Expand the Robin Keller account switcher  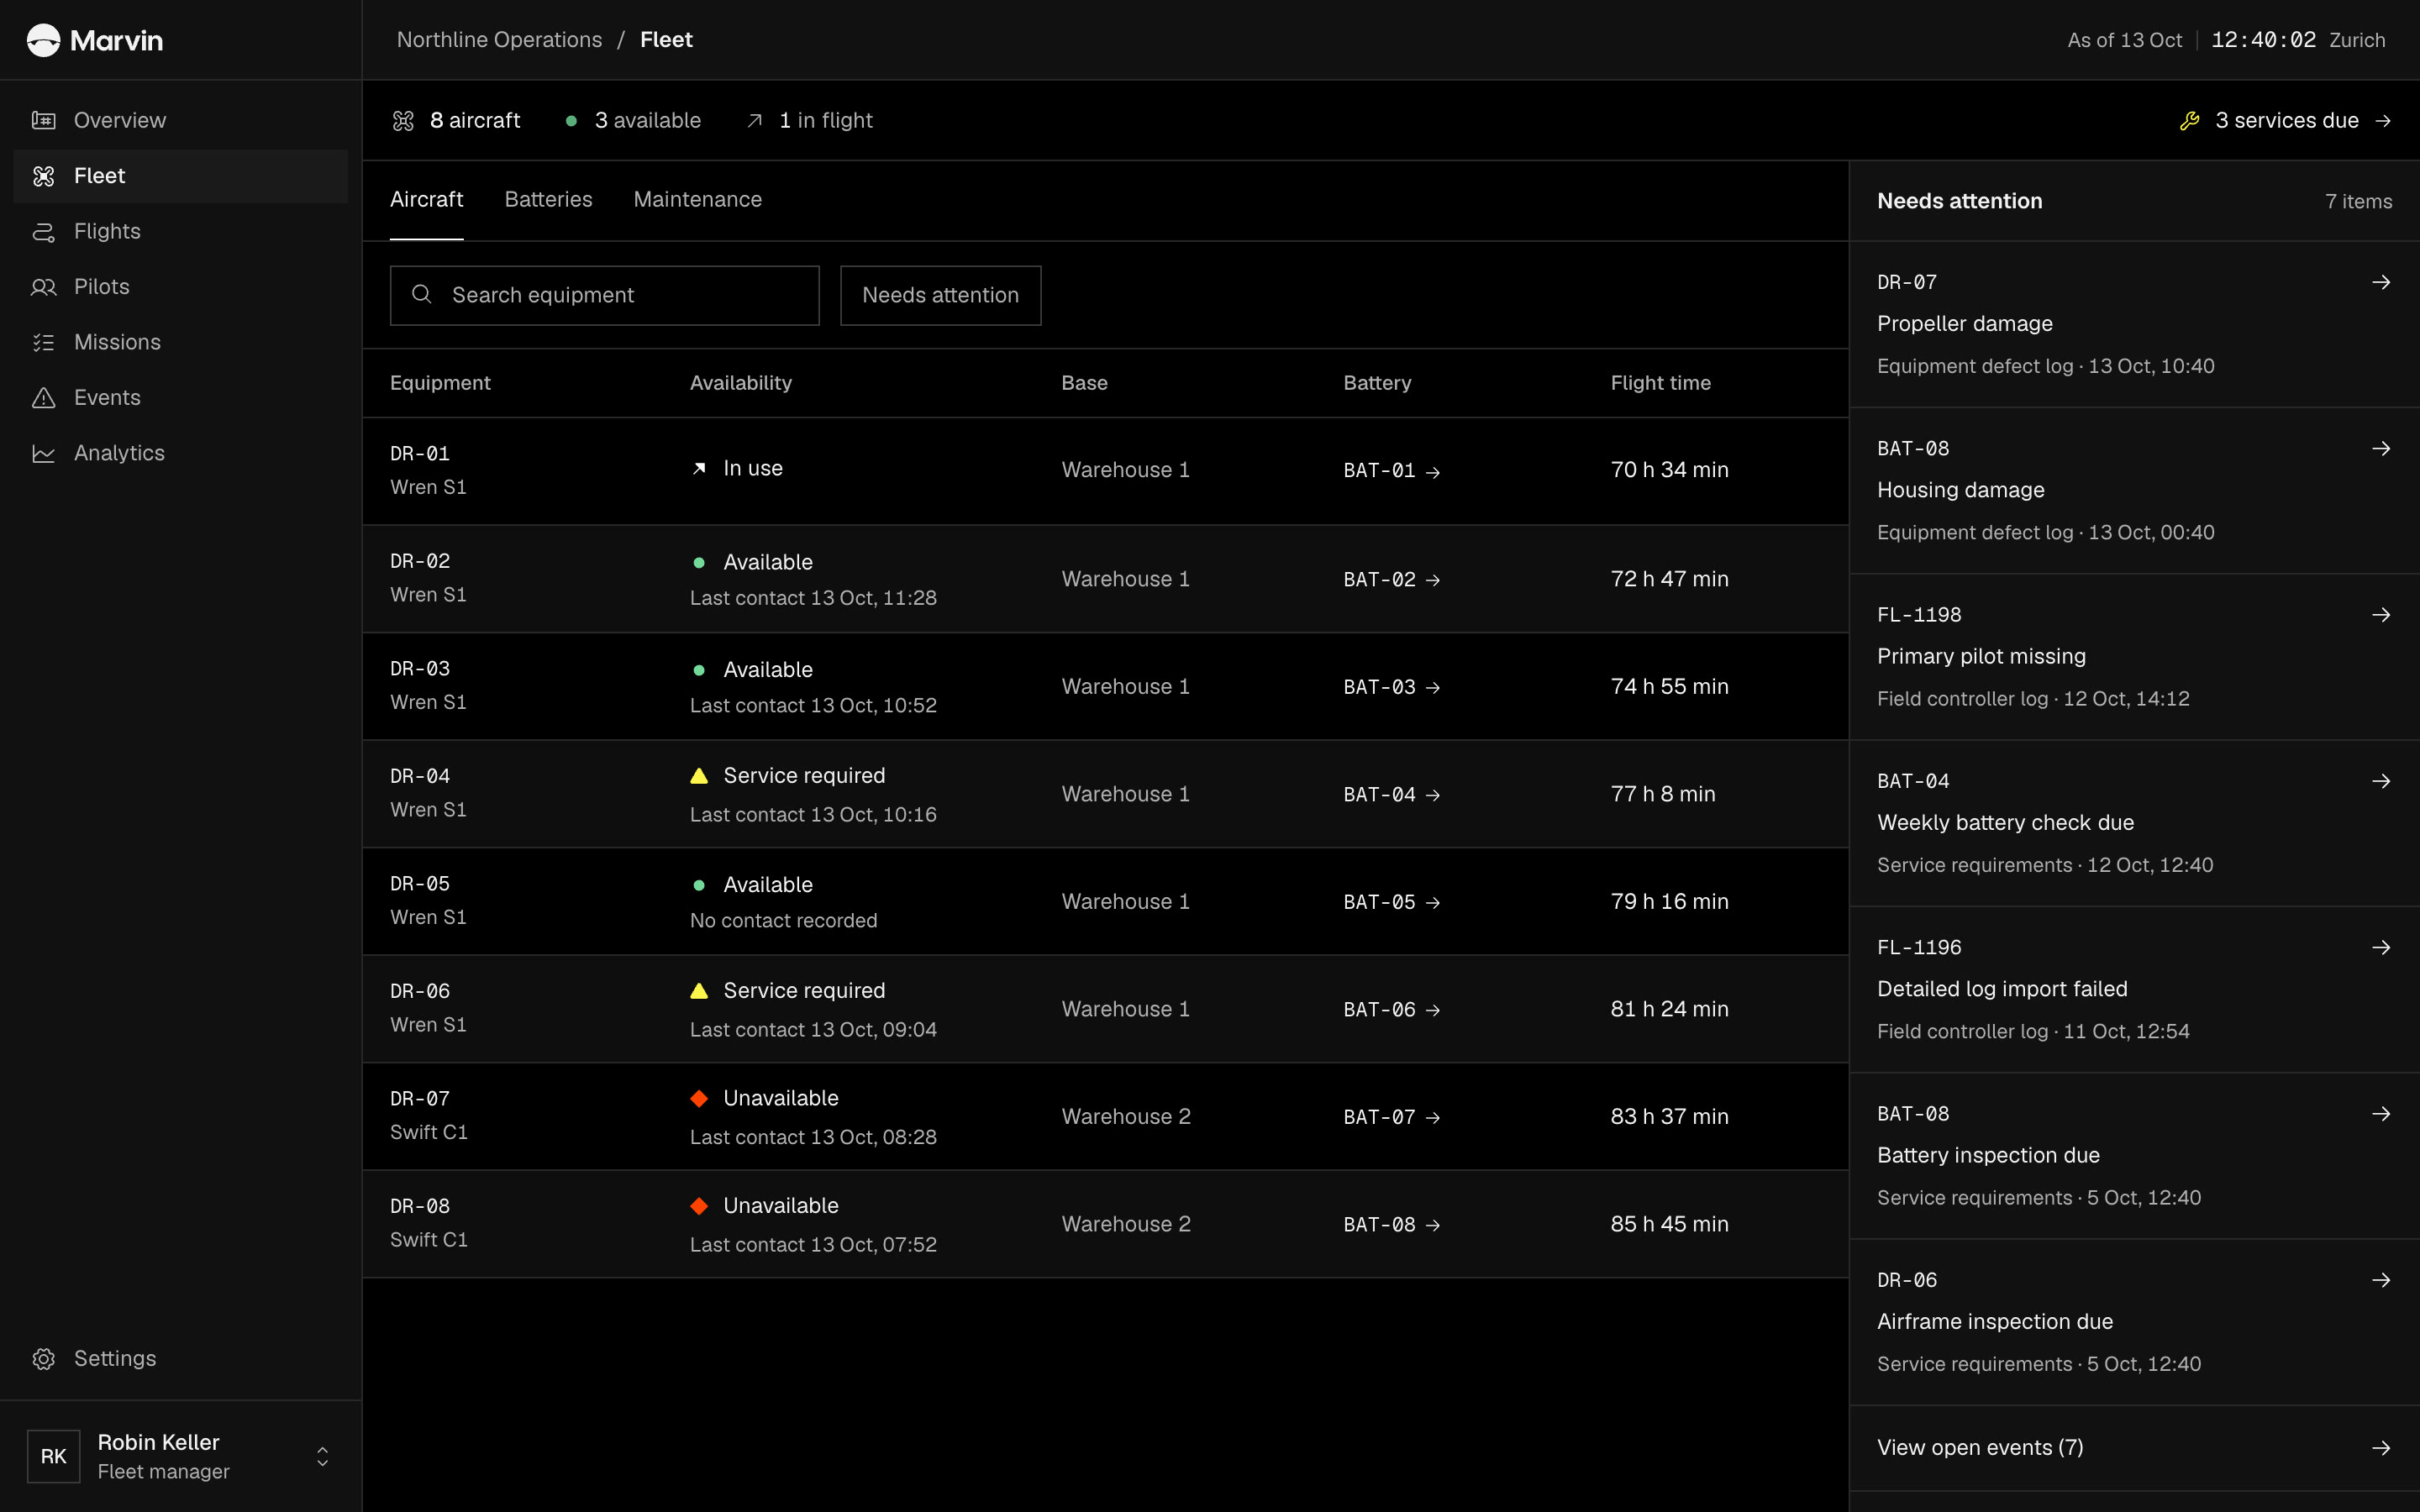[x=322, y=1456]
